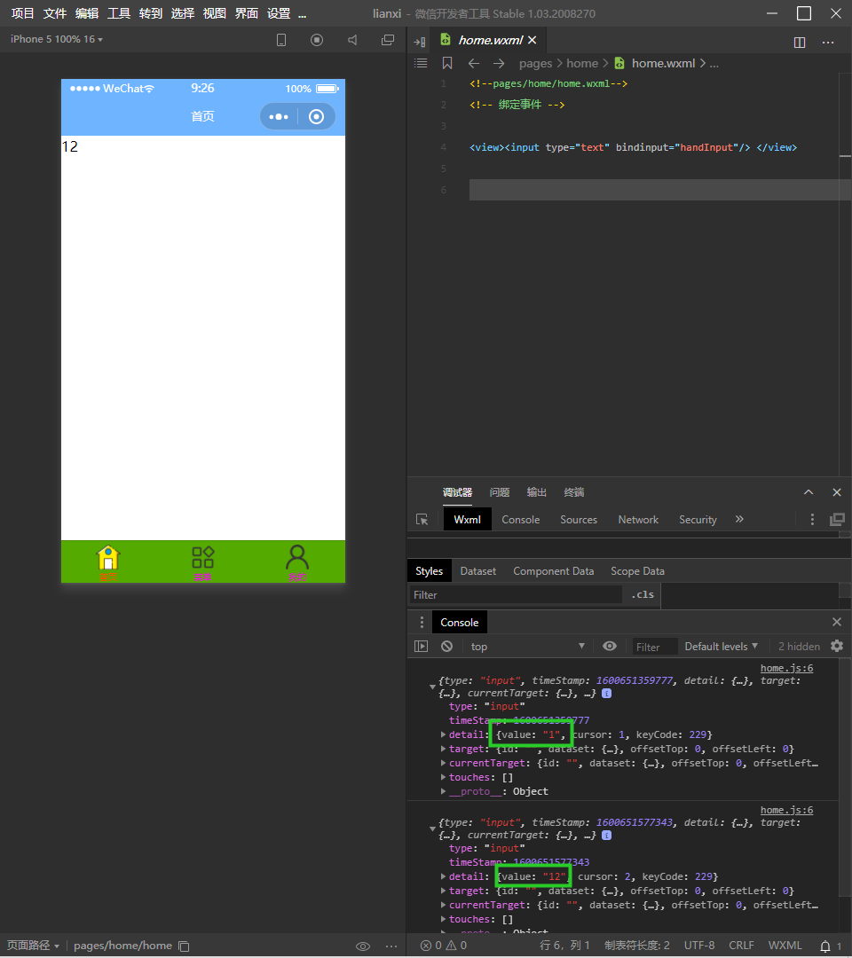
Task: Open the 转到 menu
Action: coord(150,13)
